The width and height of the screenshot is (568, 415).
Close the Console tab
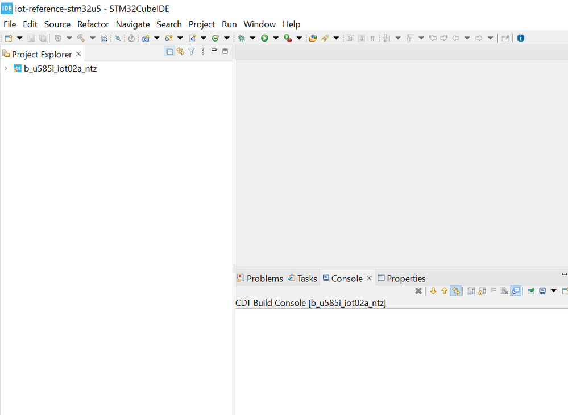(x=369, y=278)
